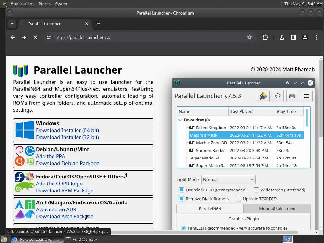Click the Shroom Raider ROM icon
This screenshot has width=324, height=243.
pos(192,150)
